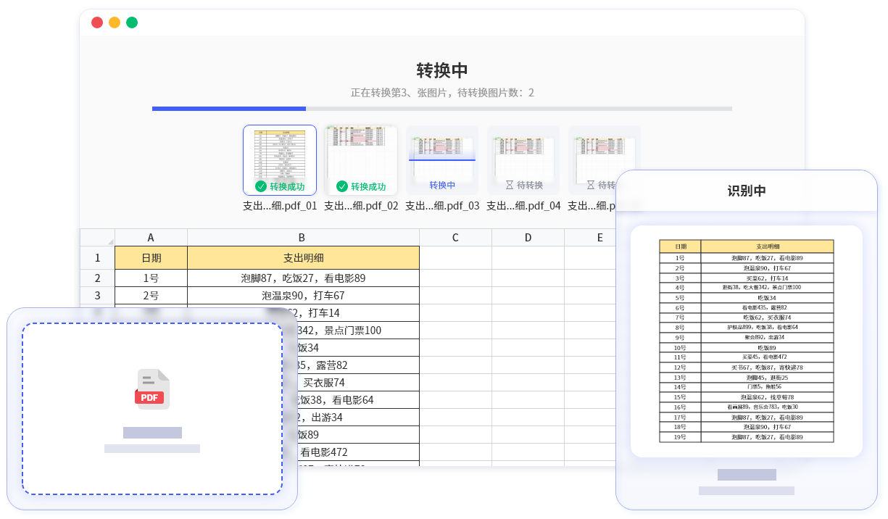888x519 pixels.
Task: Click the red PDF document icon in upload area
Action: (152, 390)
